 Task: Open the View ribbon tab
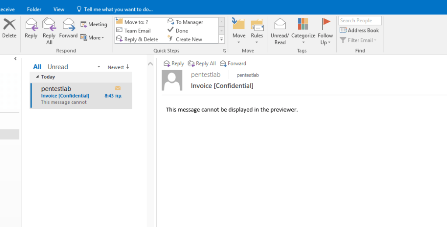(x=59, y=9)
